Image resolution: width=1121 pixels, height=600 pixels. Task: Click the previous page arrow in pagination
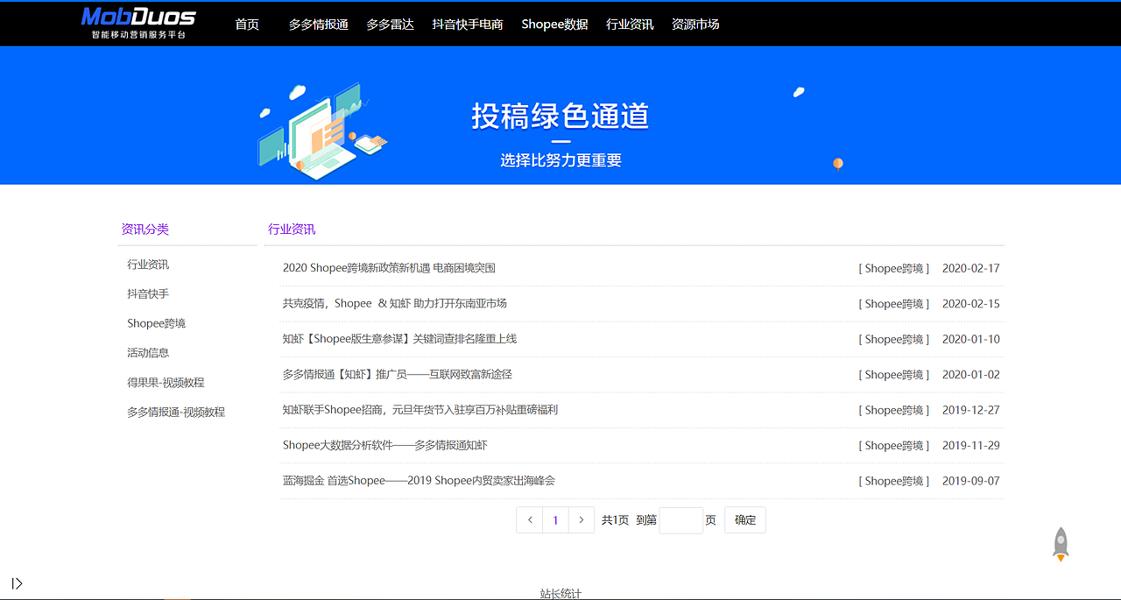529,519
